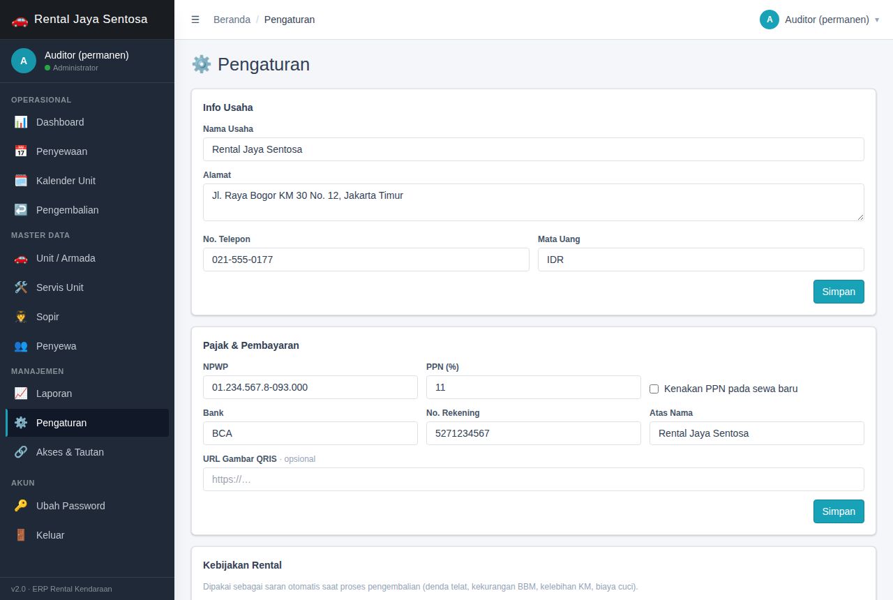Select the Pengembalian sidebar entry
Image resolution: width=893 pixels, height=600 pixels.
pyautogui.click(x=87, y=210)
